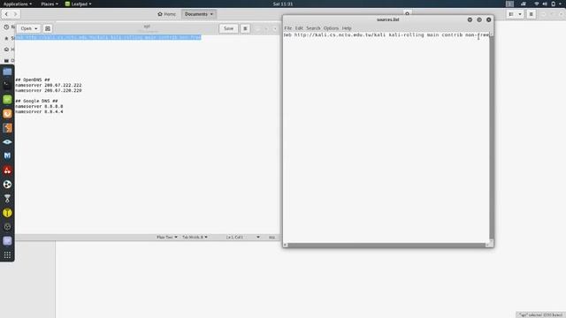Click nameserver 208.67.220.220 line
Viewport: 566px width, 318px height.
click(x=49, y=90)
